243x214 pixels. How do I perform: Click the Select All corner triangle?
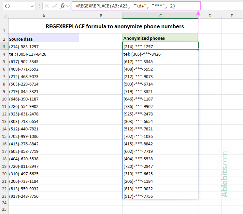5,16
